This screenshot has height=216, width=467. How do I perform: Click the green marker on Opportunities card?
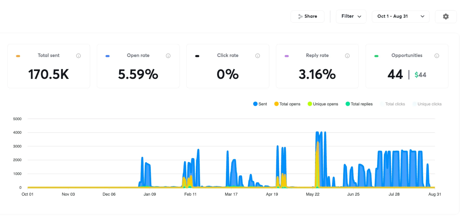tap(376, 56)
